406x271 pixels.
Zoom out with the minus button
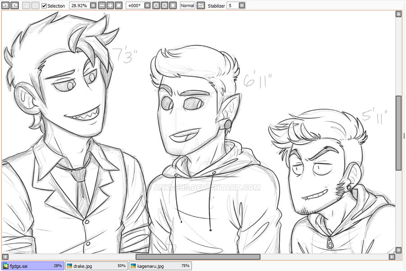tap(102, 5)
